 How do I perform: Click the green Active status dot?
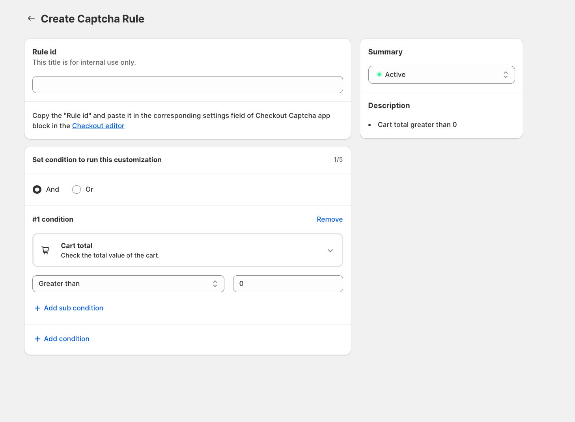(379, 75)
